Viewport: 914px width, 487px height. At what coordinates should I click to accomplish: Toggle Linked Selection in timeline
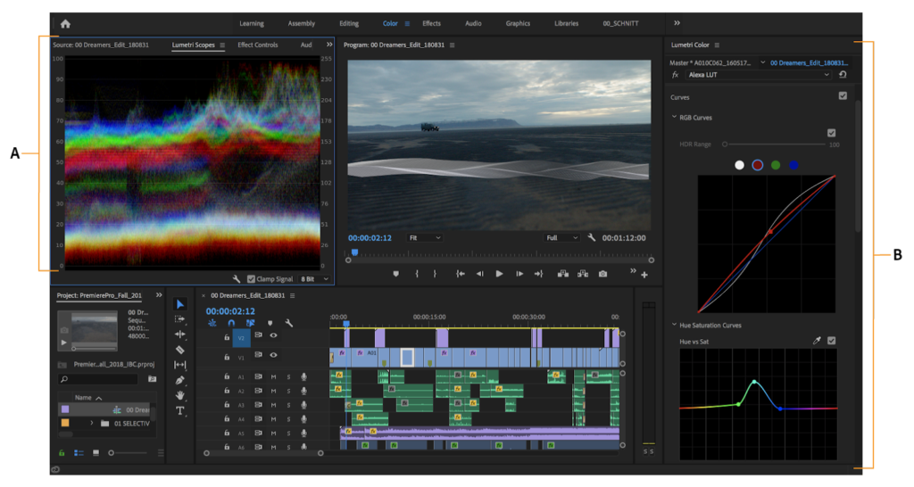coord(251,323)
